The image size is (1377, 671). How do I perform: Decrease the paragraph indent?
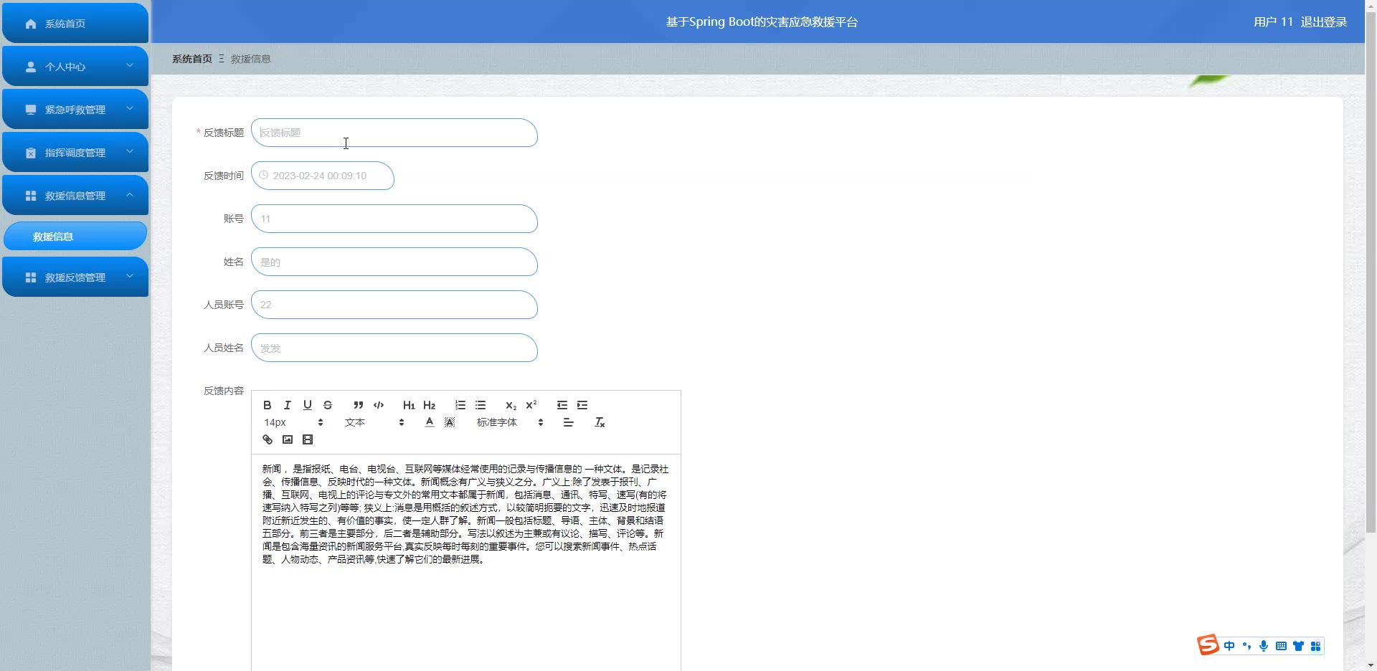(x=562, y=405)
